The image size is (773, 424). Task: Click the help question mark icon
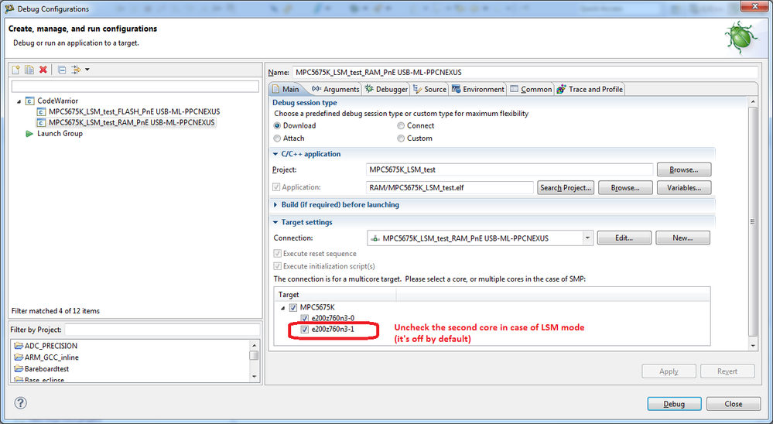(x=20, y=403)
